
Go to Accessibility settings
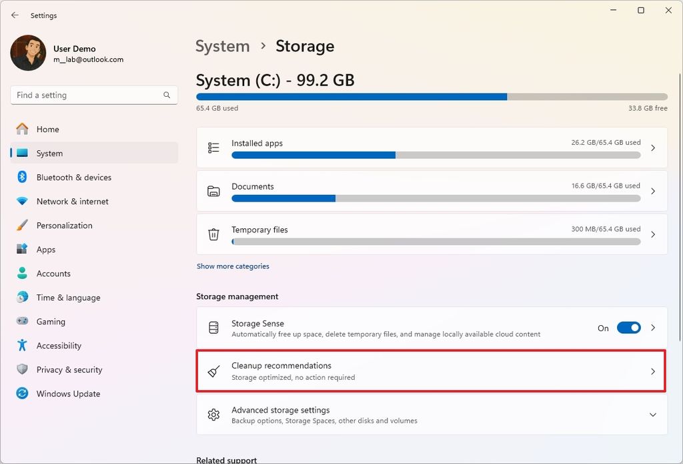(94, 345)
